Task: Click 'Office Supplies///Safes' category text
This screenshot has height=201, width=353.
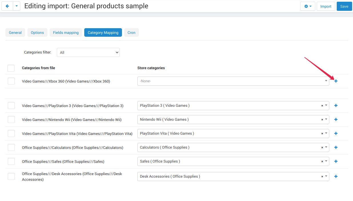Action: pyautogui.click(x=63, y=162)
